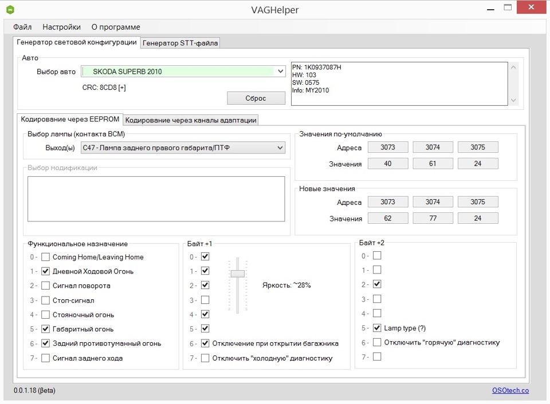Image resolution: width=550 pixels, height=404 pixels.
Task: Click scroll down arrow in info box
Action: (x=513, y=100)
